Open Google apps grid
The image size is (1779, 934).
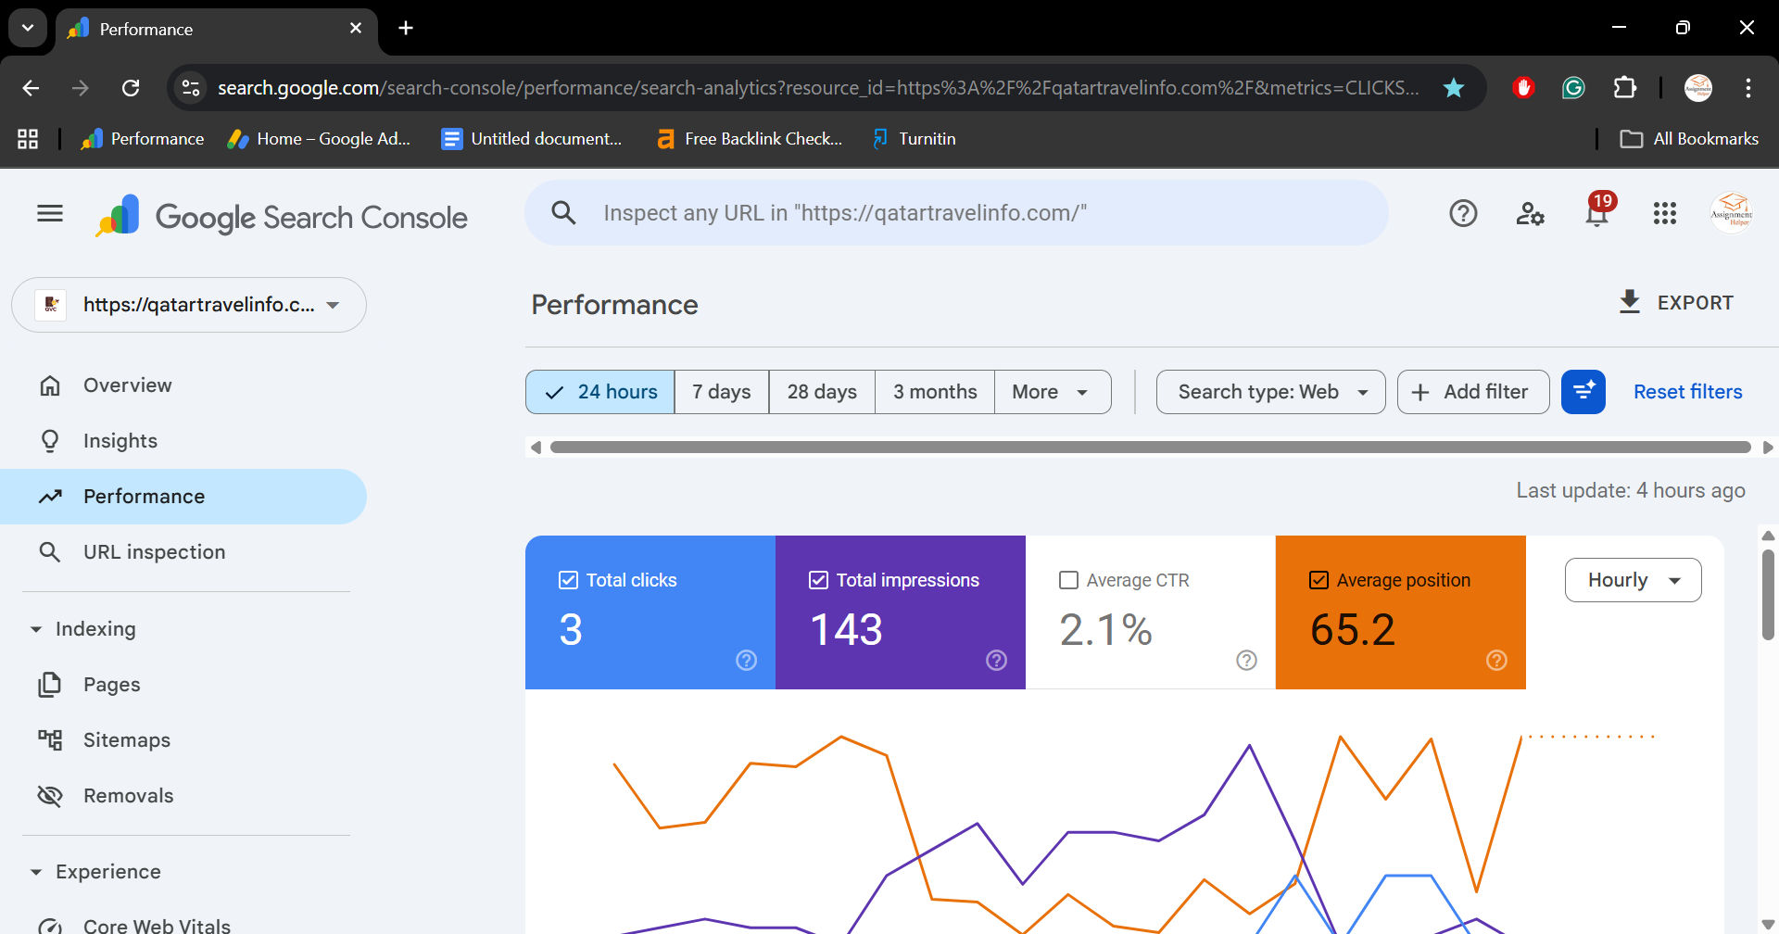[x=1664, y=214]
